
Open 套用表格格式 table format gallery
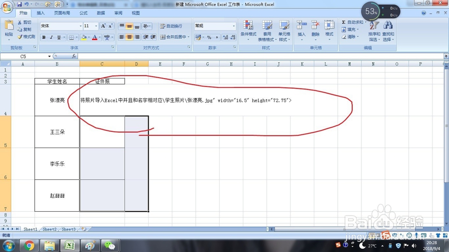tap(267, 30)
